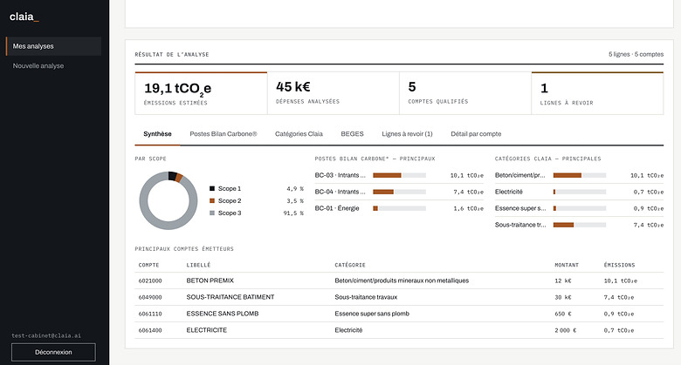Image resolution: width=681 pixels, height=365 pixels.
Task: Click the BC-01 · Énergie row label
Action: tap(337, 208)
